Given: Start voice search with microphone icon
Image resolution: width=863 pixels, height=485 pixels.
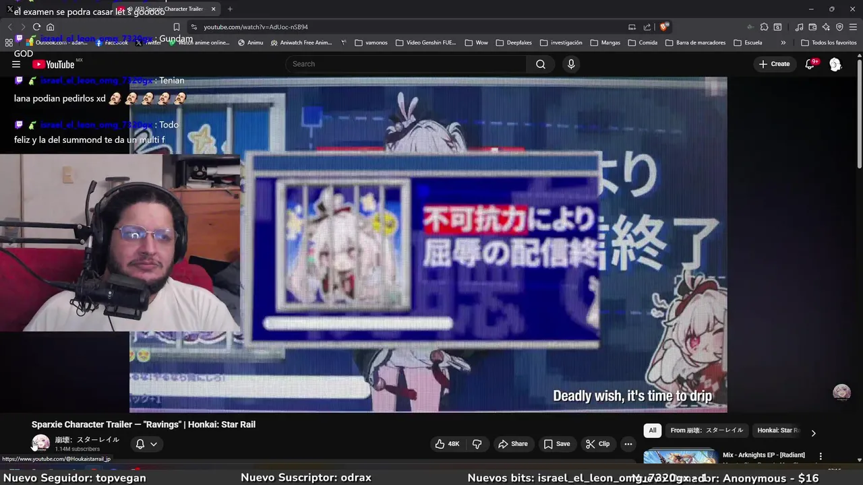Looking at the screenshot, I should pos(571,64).
